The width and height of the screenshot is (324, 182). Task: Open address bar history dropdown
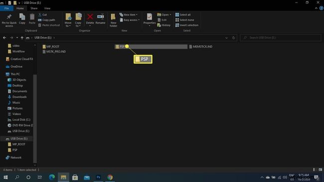click(x=226, y=38)
